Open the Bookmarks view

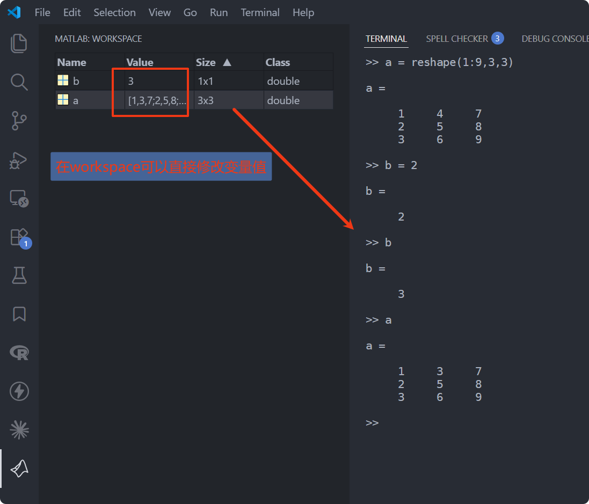(x=19, y=314)
